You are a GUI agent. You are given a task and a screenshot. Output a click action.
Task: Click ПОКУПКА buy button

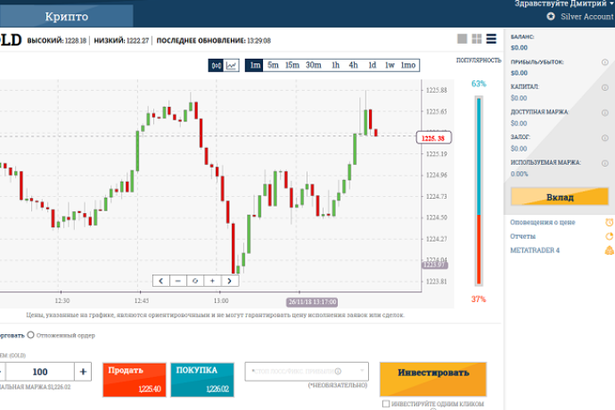tap(202, 380)
